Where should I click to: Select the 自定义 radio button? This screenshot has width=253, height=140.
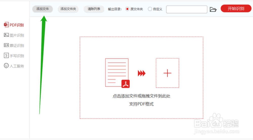[150, 9]
